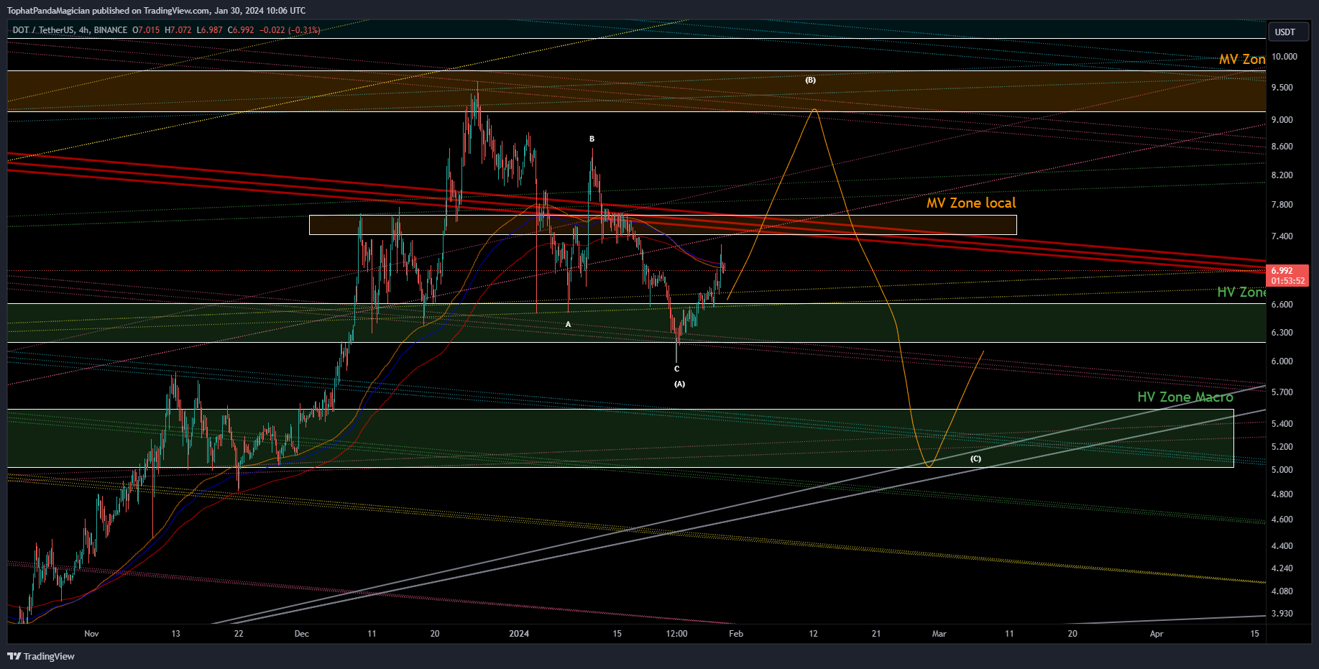Image resolution: width=1319 pixels, height=669 pixels.
Task: Click the 4.600 price axis label
Action: tap(1282, 520)
